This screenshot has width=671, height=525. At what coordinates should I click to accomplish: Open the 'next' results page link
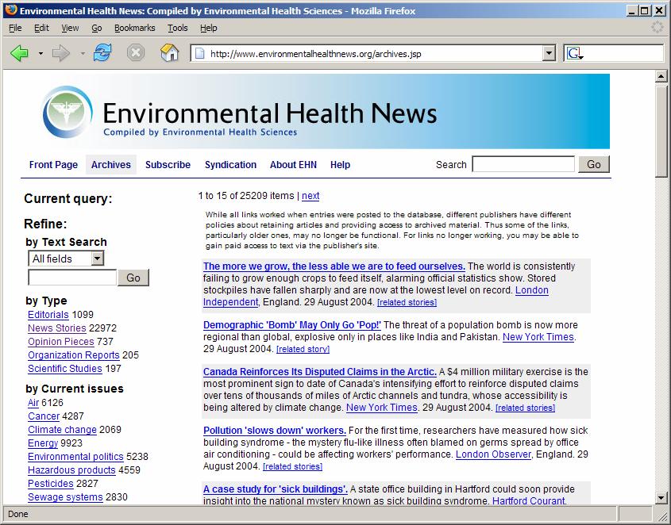point(310,196)
